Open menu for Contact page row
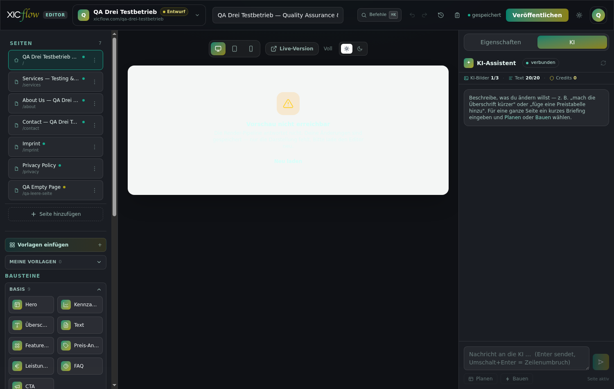This screenshot has width=614, height=389. 95,125
